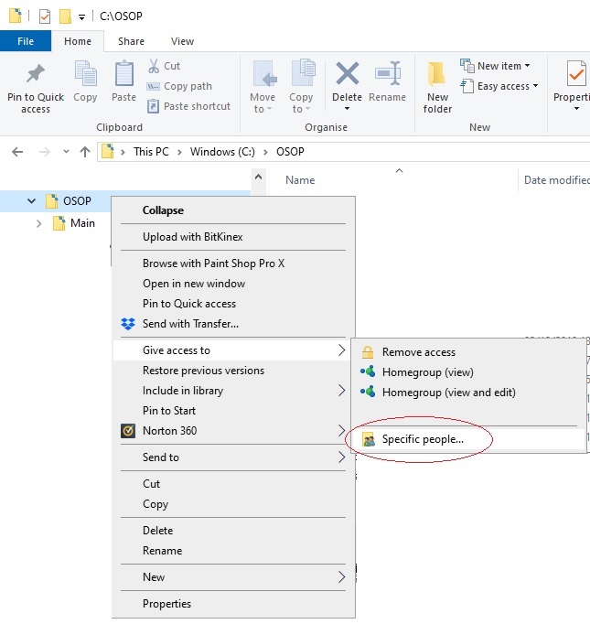Open the Easy access dropdown arrow
Screen dimensions: 590x624
pyautogui.click(x=535, y=86)
